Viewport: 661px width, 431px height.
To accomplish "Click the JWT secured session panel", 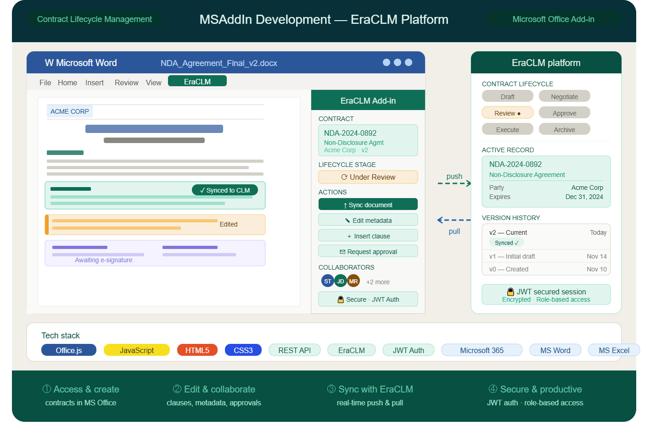I will pos(546,294).
